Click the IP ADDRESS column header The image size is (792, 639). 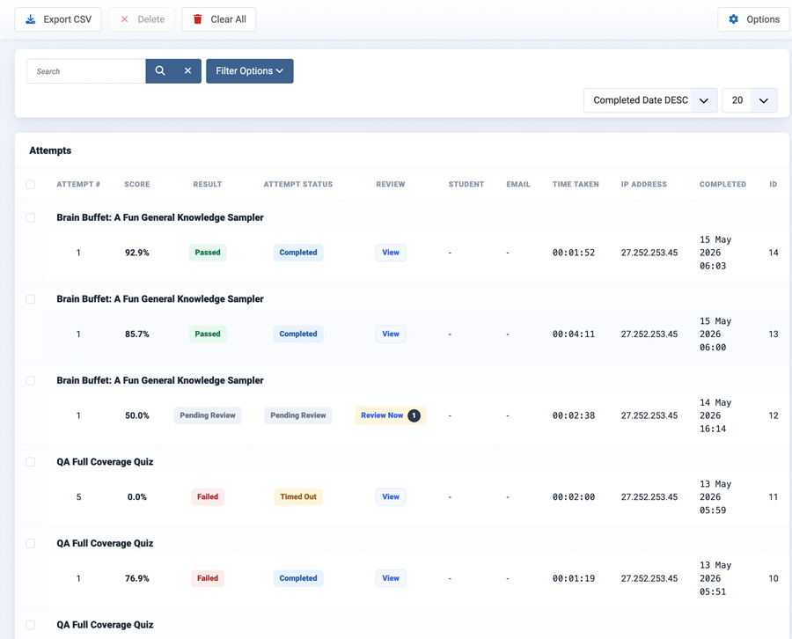(643, 184)
